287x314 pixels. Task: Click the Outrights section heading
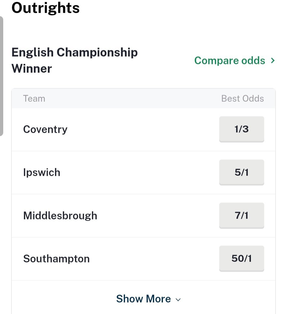click(45, 8)
